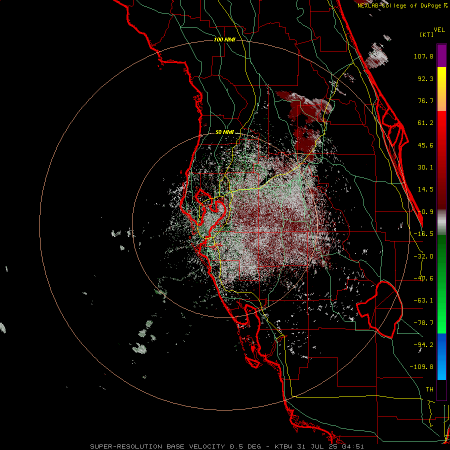This screenshot has height=450, width=450.
Task: Select the VEL legend heading
Action: coord(439,30)
